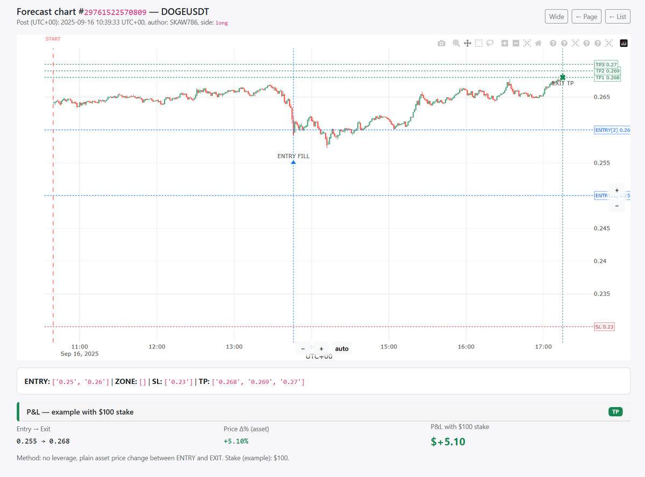Open the Plotly logo icon
Viewport: 645px width, 477px height.
click(624, 43)
